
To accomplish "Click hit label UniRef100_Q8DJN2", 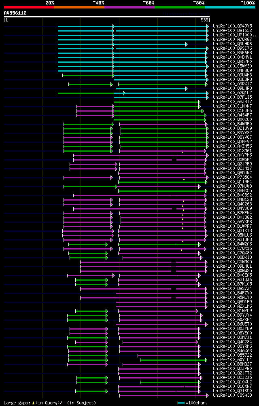I will pos(232,173).
